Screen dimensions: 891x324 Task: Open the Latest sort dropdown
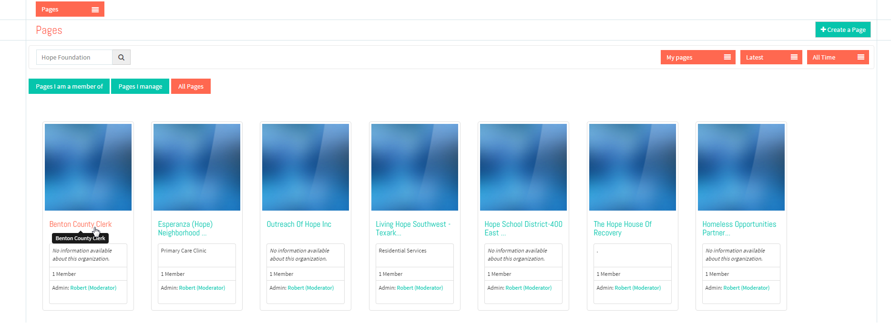771,57
